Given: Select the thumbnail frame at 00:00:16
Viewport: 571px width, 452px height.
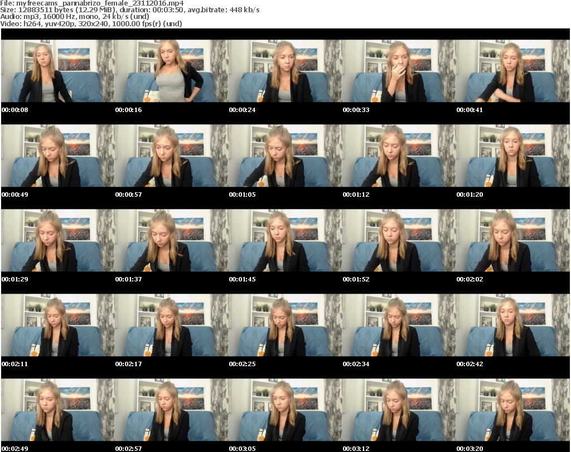Looking at the screenshot, I should coord(172,71).
